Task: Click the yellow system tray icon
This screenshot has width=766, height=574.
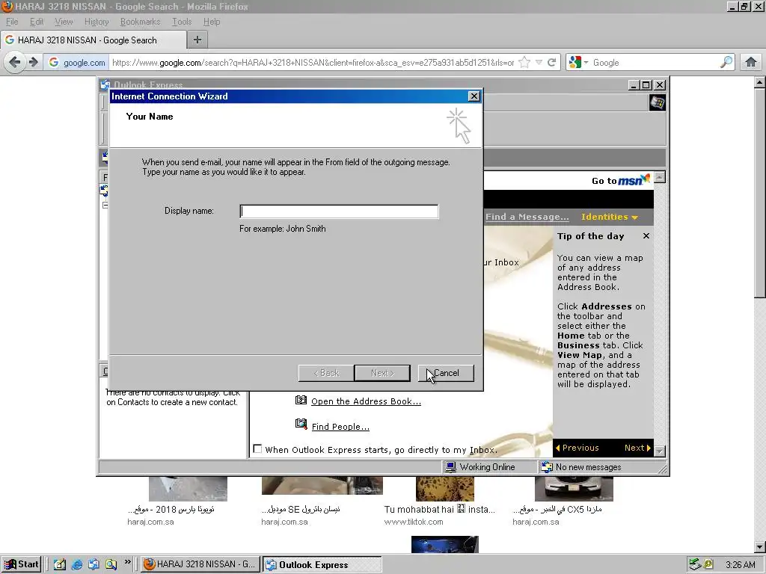Action: (708, 565)
